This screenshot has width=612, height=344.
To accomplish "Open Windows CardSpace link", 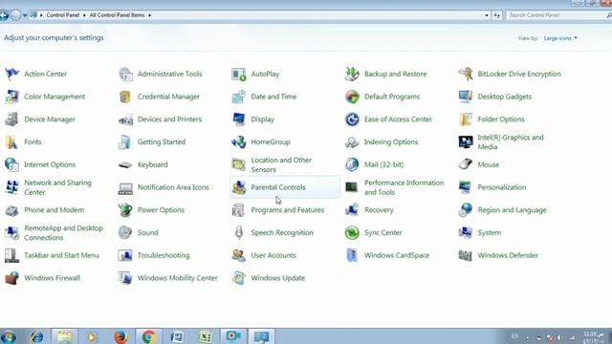I will point(397,255).
